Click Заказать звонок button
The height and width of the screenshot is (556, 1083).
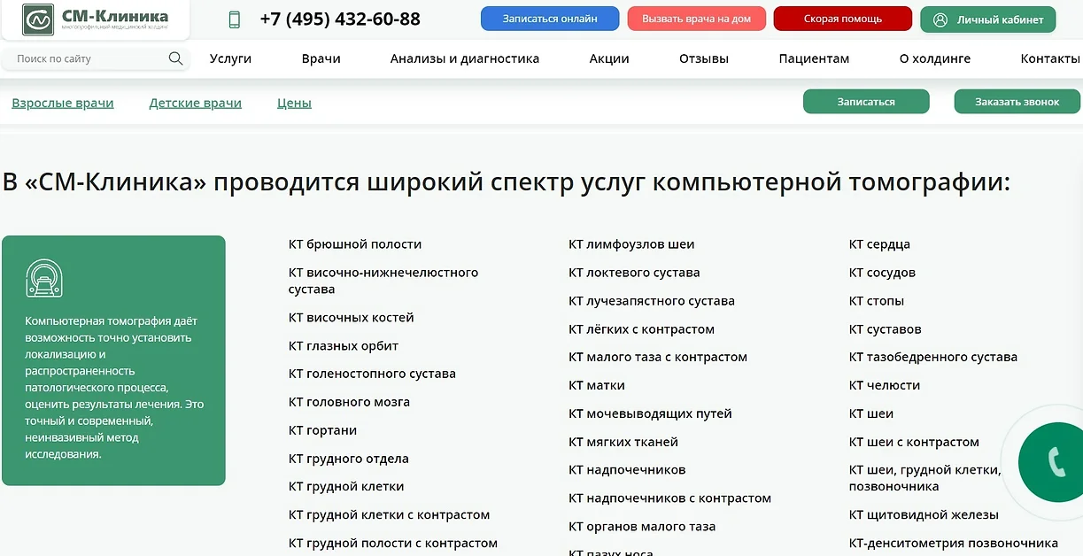coord(1017,102)
